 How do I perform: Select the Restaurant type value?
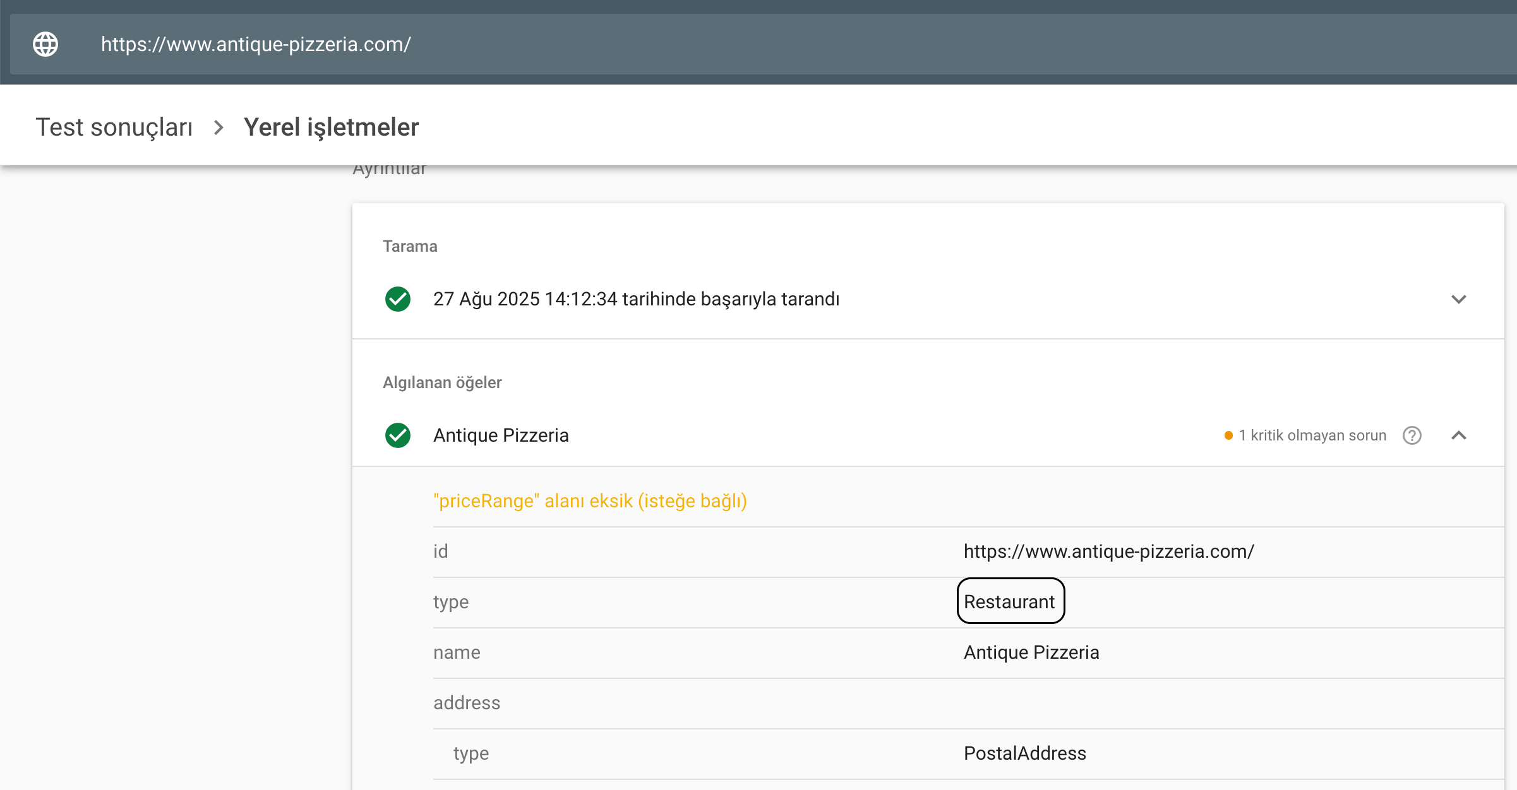click(x=1010, y=601)
